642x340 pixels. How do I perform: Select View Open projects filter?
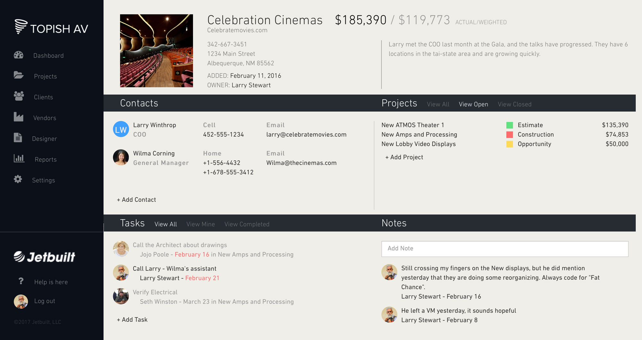(x=473, y=104)
